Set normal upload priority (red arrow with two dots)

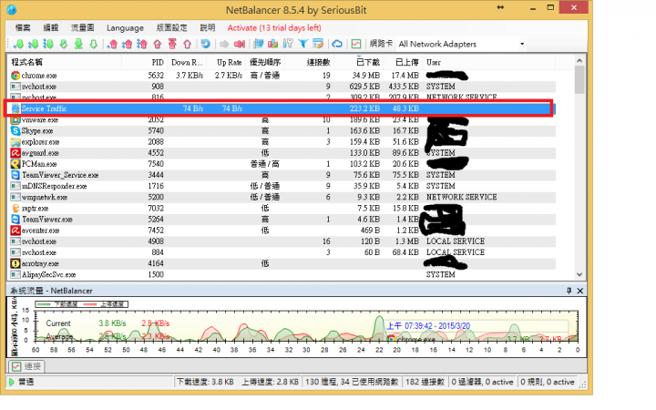click(128, 44)
